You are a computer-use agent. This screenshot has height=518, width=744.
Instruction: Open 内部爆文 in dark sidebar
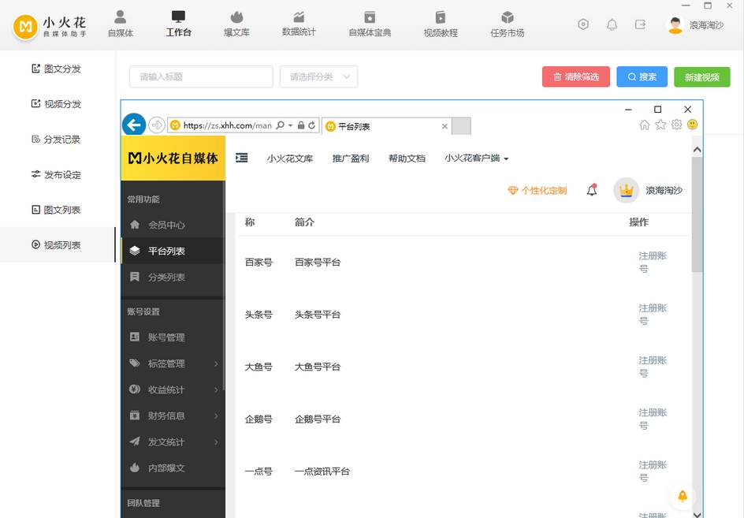click(x=173, y=468)
